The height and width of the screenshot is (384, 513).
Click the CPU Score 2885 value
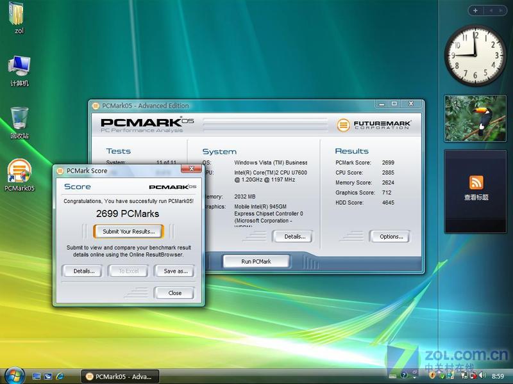coord(388,172)
